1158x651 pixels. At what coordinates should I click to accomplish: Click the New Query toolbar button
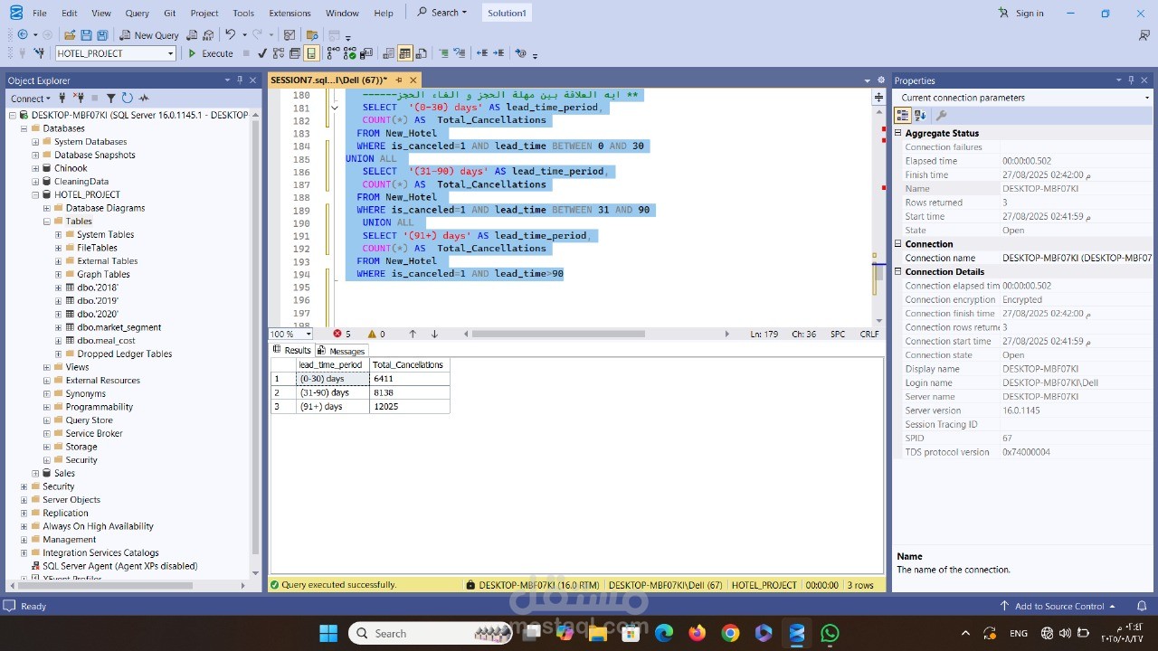click(x=149, y=35)
